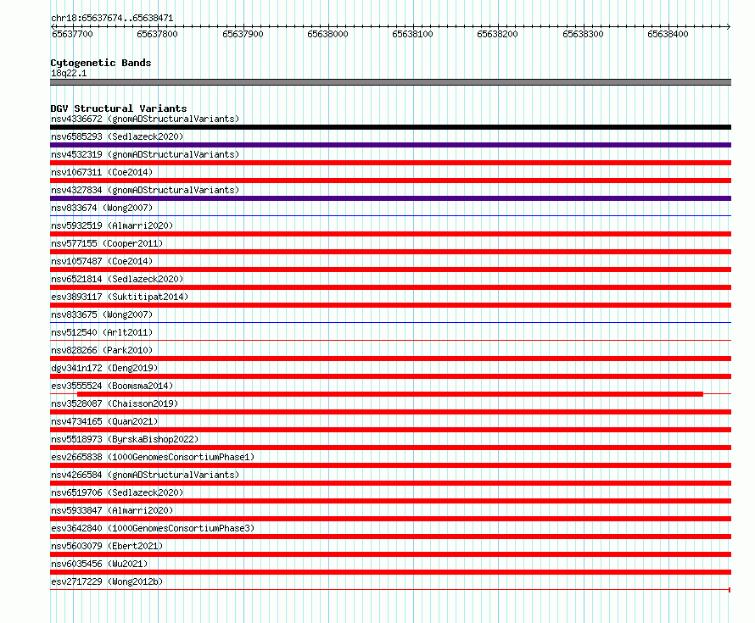Select variant nsv833675 (Wong2007)
The height and width of the screenshot is (623, 755).
102,314
